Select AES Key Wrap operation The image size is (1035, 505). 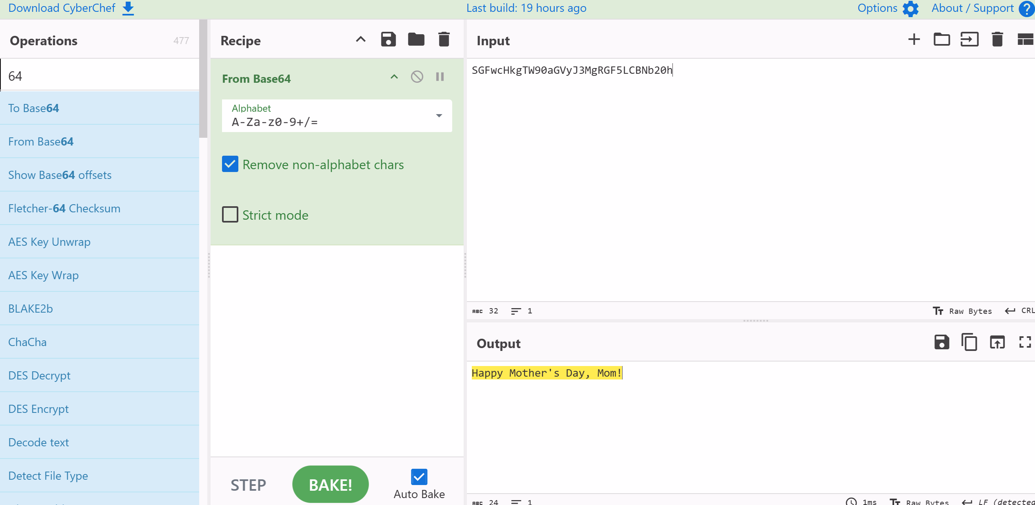(100, 275)
